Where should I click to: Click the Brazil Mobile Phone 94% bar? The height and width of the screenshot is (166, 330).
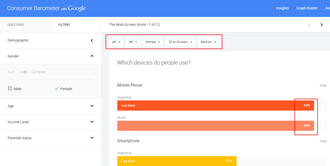tap(215, 126)
